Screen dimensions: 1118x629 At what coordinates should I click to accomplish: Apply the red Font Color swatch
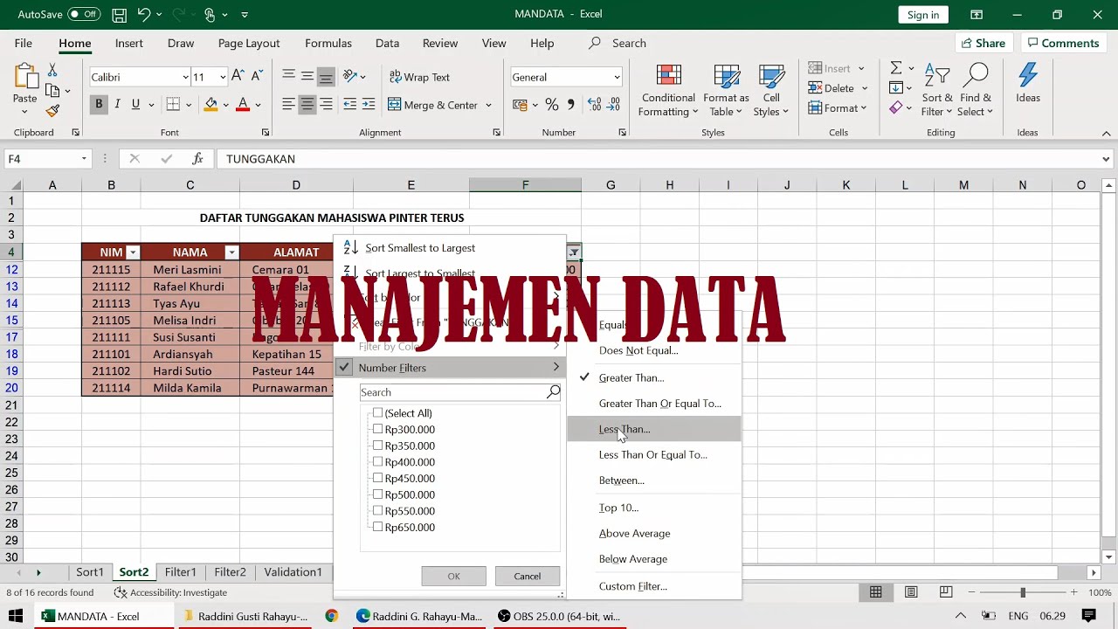point(243,104)
